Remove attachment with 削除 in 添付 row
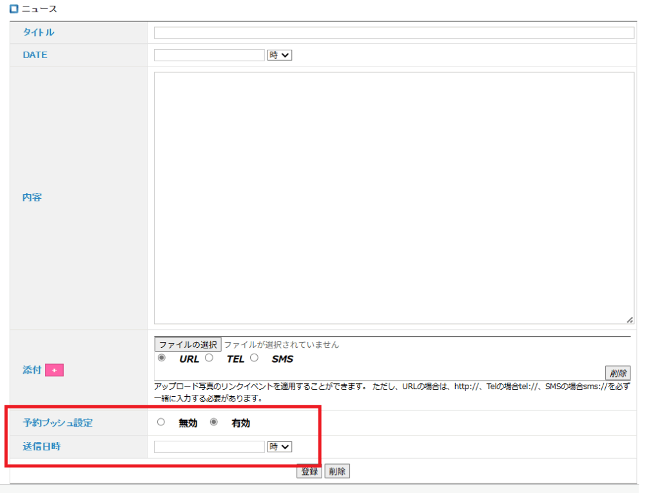Image resolution: width=660 pixels, height=493 pixels. [617, 373]
